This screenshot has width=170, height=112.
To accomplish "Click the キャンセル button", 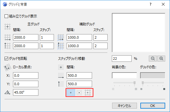I will point(125,106).
